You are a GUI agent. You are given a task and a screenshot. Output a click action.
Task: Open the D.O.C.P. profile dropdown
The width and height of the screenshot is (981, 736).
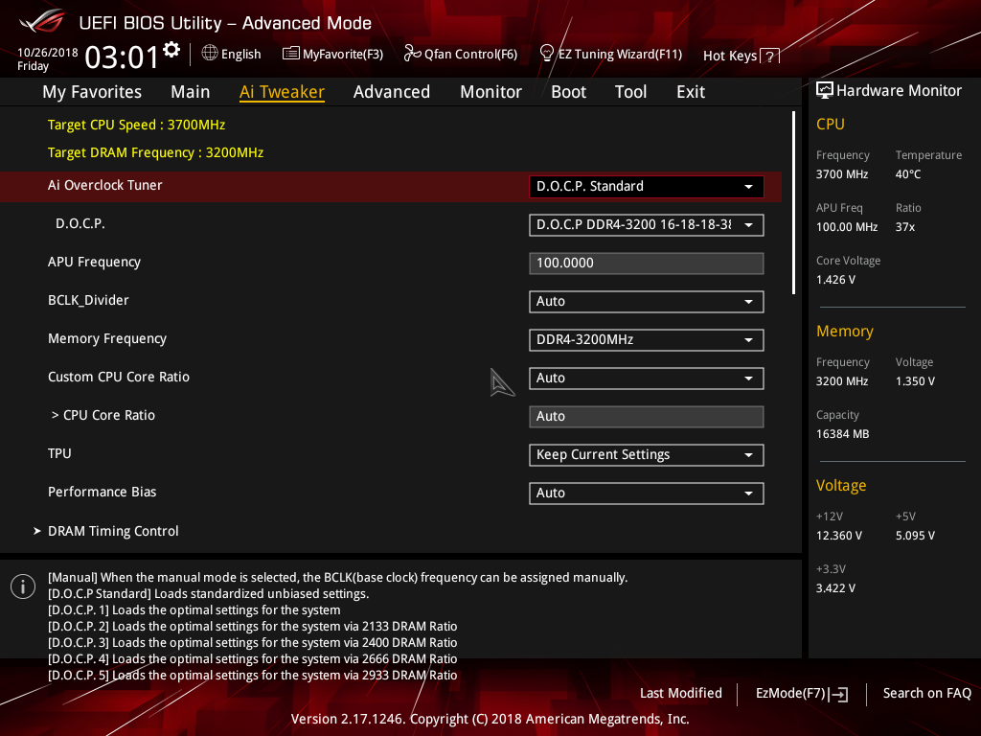[647, 224]
